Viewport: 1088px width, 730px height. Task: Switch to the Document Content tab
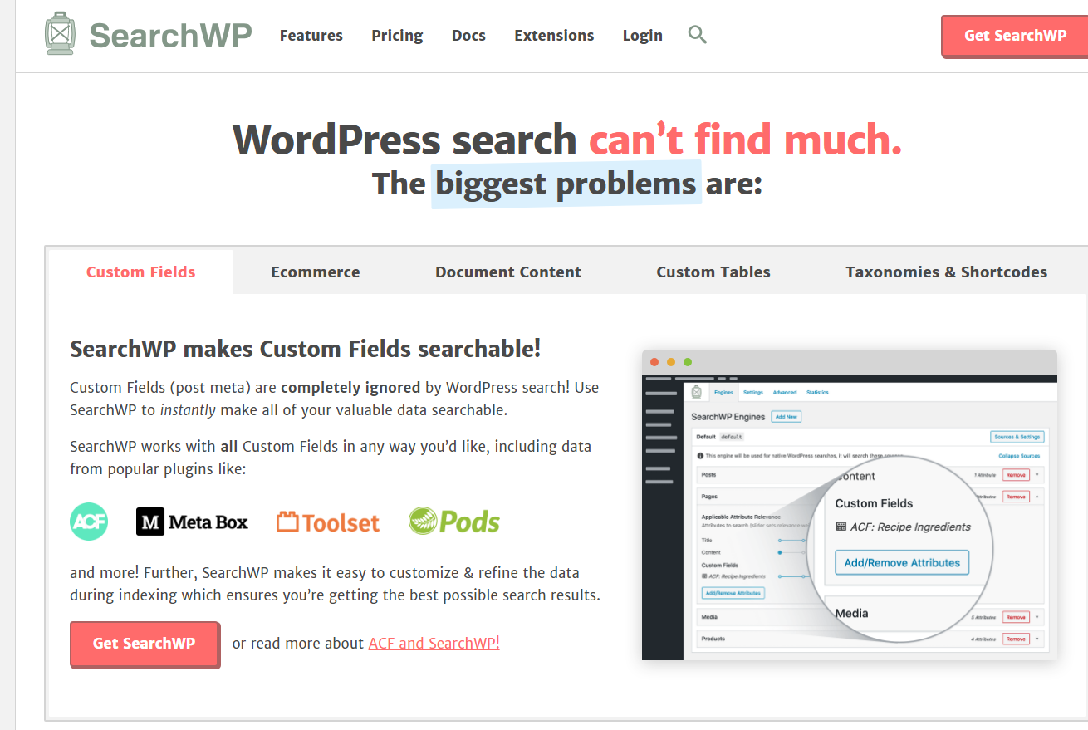(508, 272)
